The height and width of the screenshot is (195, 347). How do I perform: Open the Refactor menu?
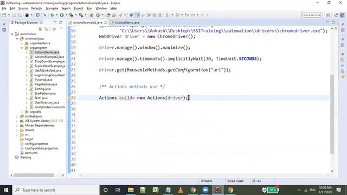(37, 9)
